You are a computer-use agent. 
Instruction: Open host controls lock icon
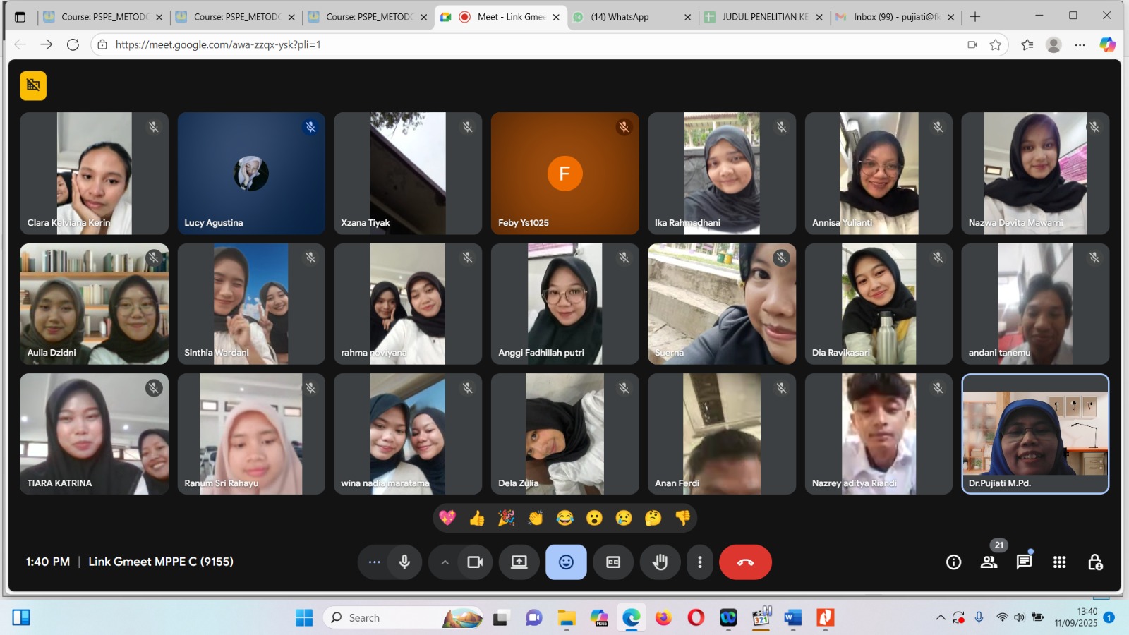[x=1094, y=562]
